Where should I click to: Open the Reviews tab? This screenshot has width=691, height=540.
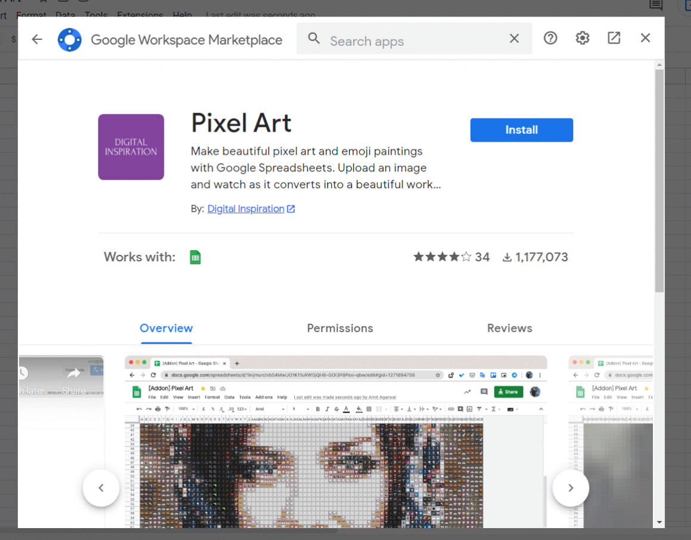tap(509, 328)
